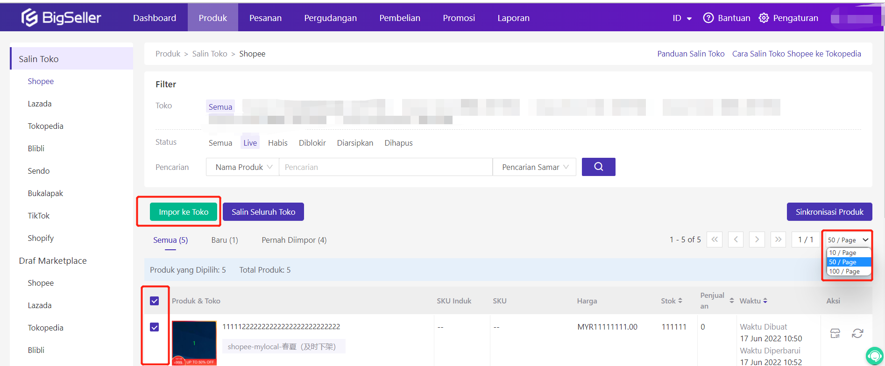Filter status by Semua
Viewport: 885px width, 366px height.
click(x=220, y=143)
